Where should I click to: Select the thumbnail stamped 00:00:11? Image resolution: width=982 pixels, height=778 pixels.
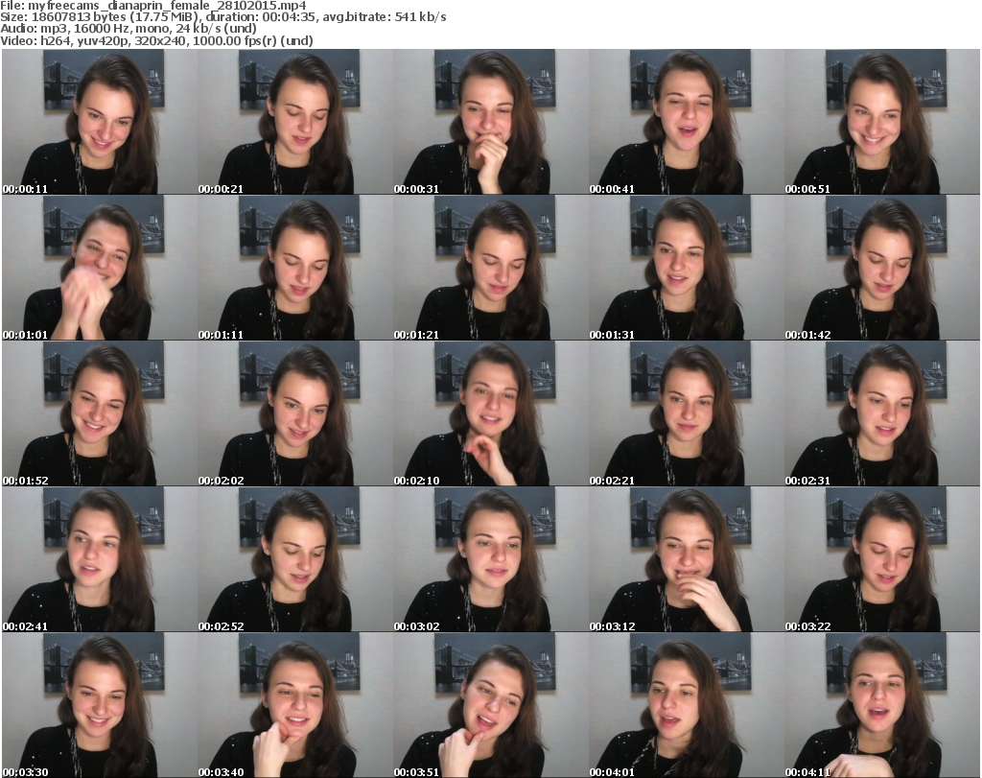point(100,122)
